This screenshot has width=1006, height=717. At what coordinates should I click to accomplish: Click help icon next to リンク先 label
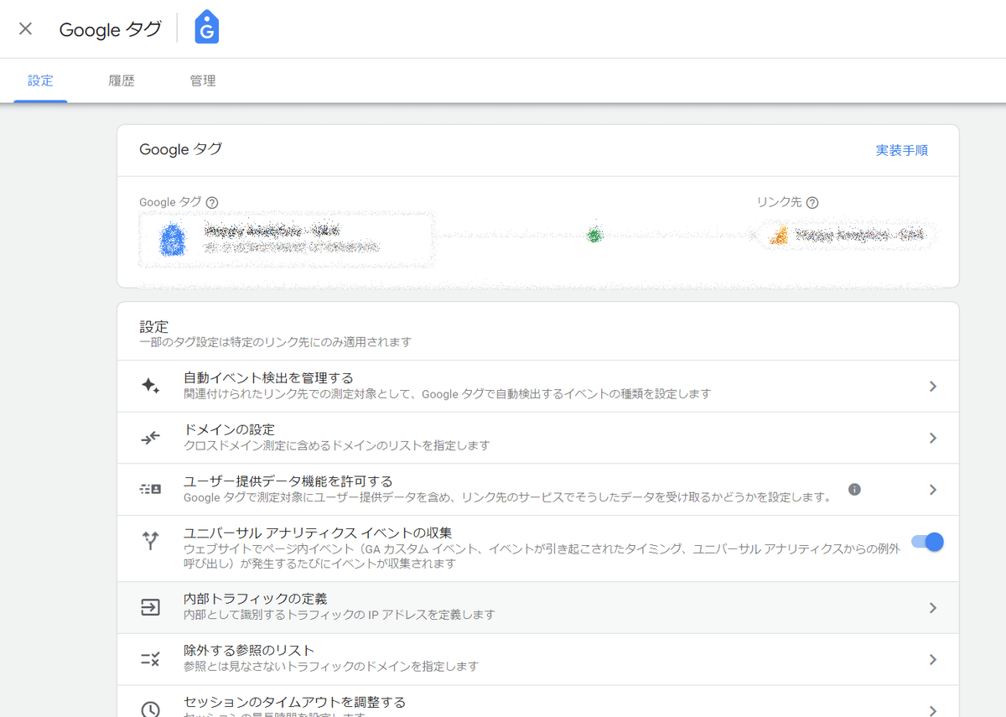point(812,202)
